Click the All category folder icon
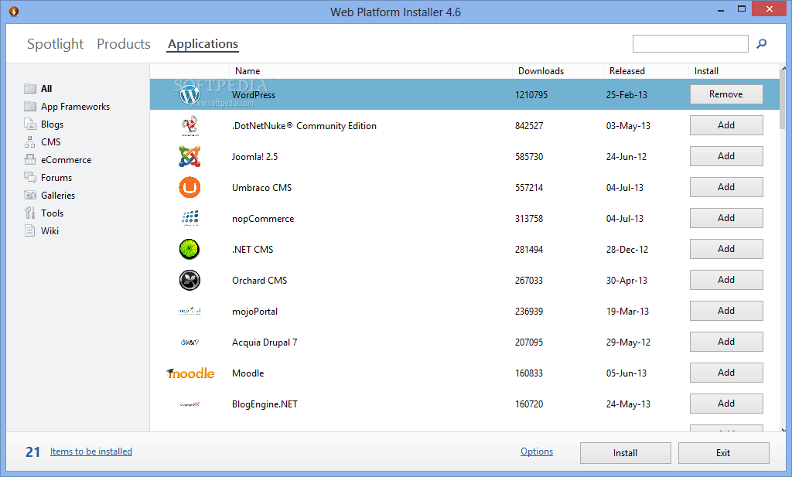 [30, 88]
